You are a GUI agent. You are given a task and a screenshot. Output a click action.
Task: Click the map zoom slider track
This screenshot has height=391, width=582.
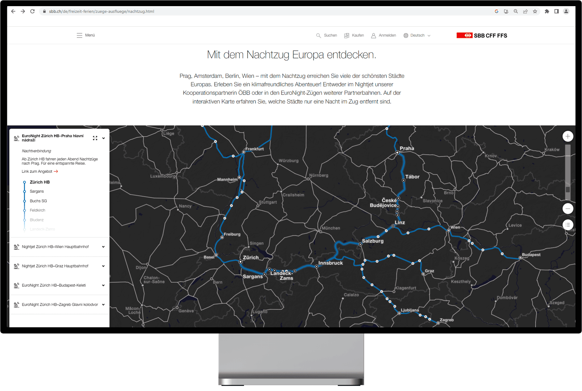[568, 172]
